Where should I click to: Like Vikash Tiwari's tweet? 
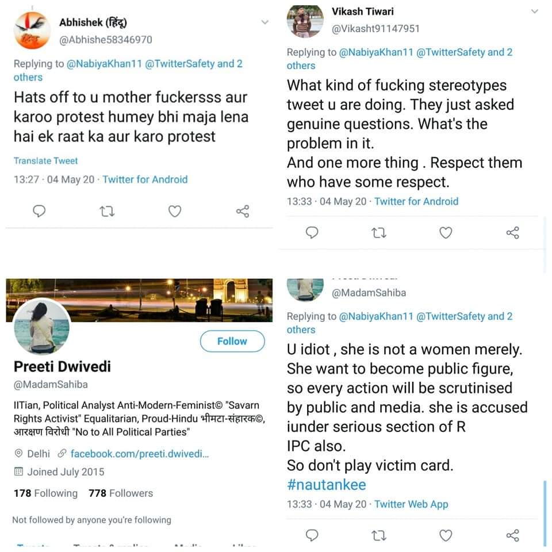[x=446, y=233]
